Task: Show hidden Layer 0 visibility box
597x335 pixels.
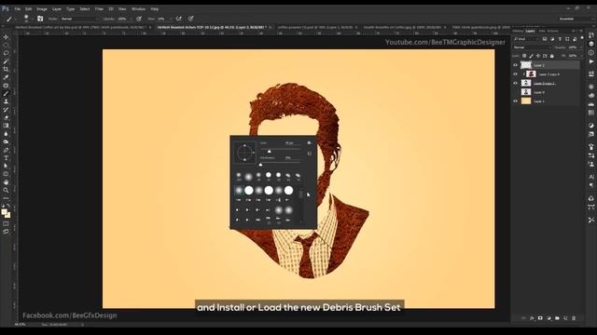Action: (x=515, y=92)
